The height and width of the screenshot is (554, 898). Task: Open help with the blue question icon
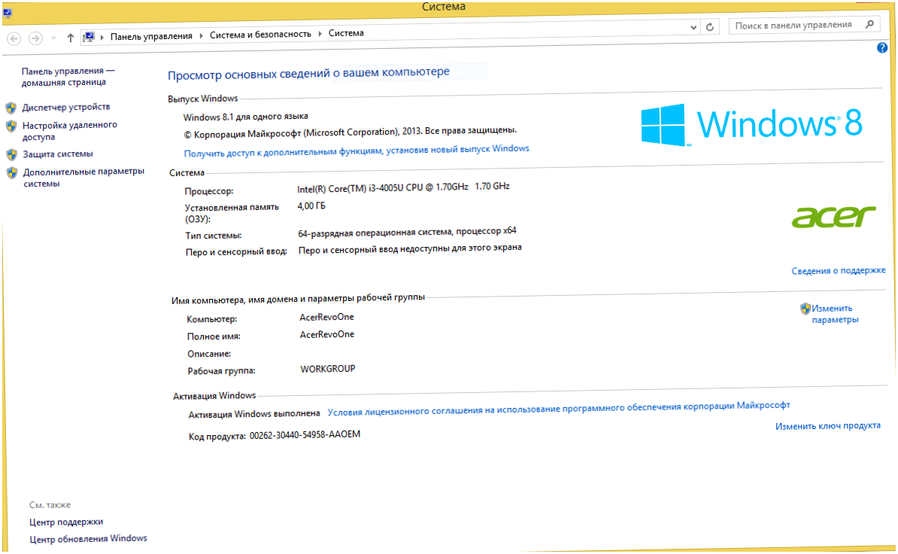(x=882, y=48)
